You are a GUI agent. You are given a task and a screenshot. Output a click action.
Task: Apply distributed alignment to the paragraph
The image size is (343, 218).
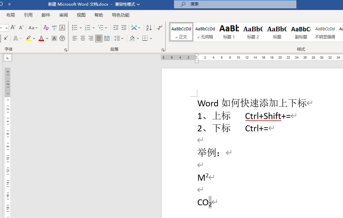(107, 38)
